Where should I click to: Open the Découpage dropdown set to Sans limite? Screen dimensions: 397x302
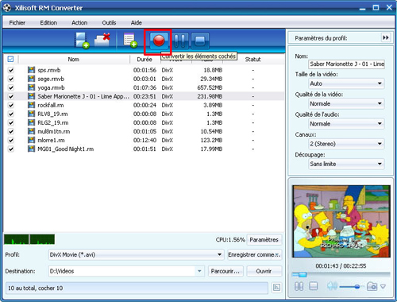pyautogui.click(x=346, y=164)
